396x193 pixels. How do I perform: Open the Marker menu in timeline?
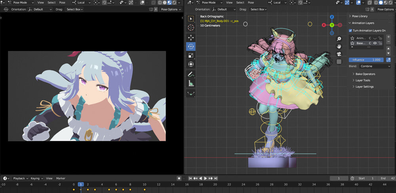pos(61,178)
